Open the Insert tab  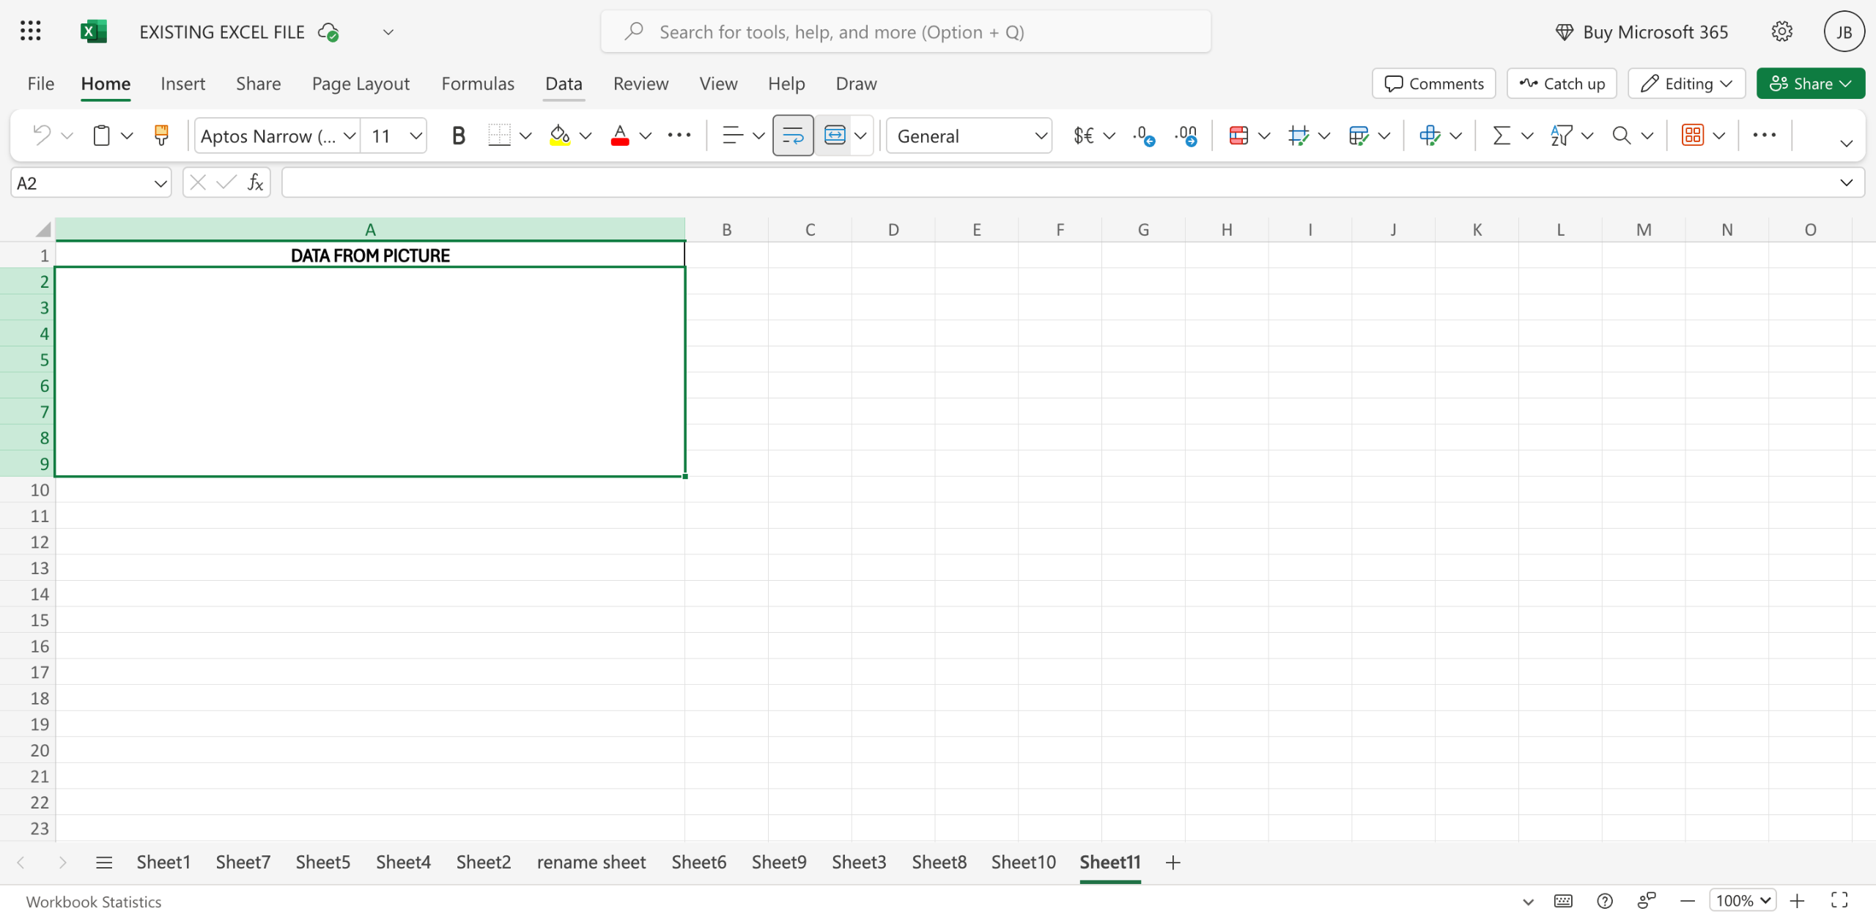[182, 83]
